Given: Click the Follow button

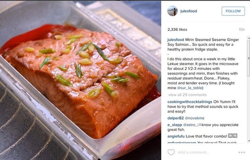Looking at the screenshot, I should coord(233,11).
